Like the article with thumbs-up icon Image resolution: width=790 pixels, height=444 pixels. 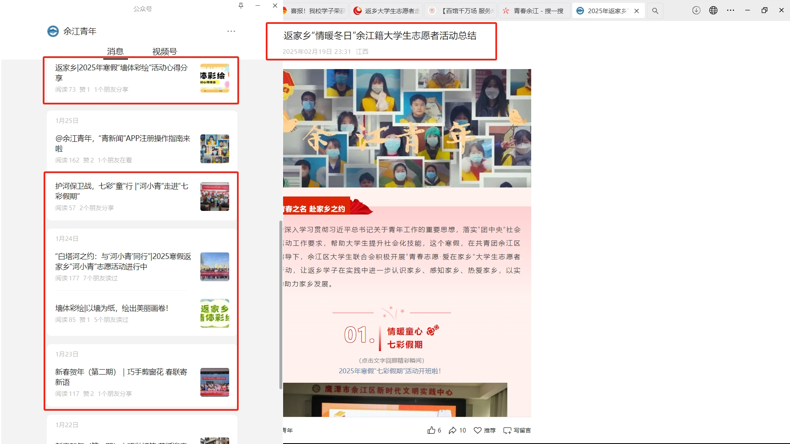431,430
